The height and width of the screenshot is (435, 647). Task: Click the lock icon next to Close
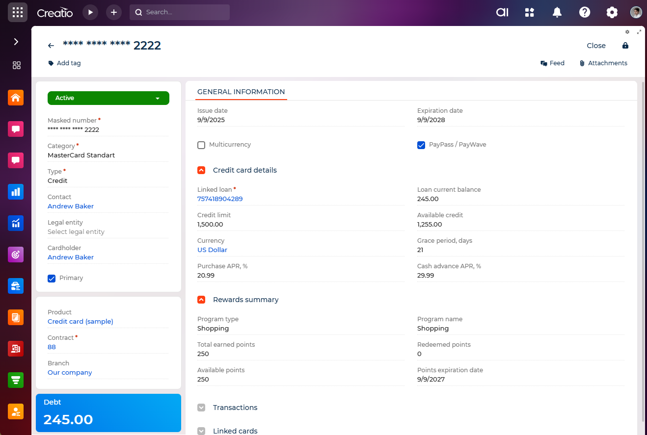click(x=625, y=46)
